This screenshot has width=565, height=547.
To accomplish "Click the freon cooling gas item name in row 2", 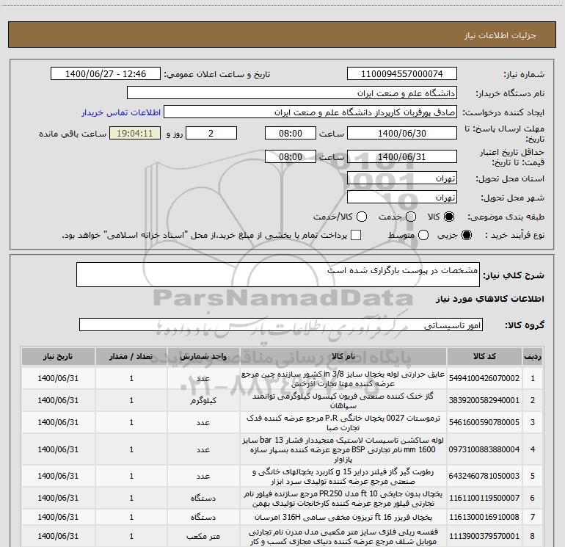I will pyautogui.click(x=343, y=401).
